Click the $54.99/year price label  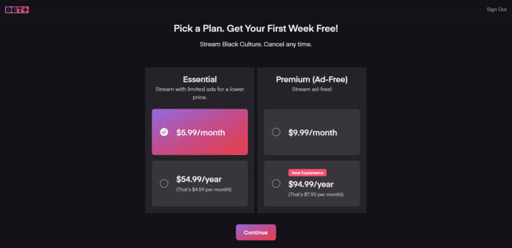tap(199, 179)
